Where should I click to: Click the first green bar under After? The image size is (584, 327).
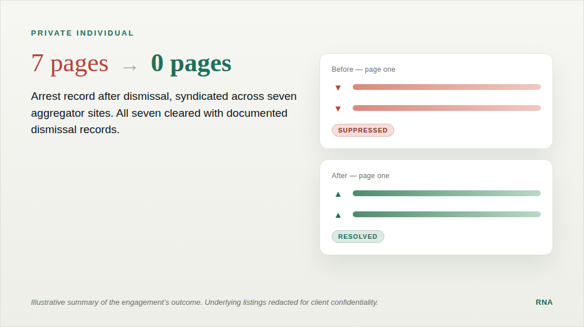pos(447,193)
